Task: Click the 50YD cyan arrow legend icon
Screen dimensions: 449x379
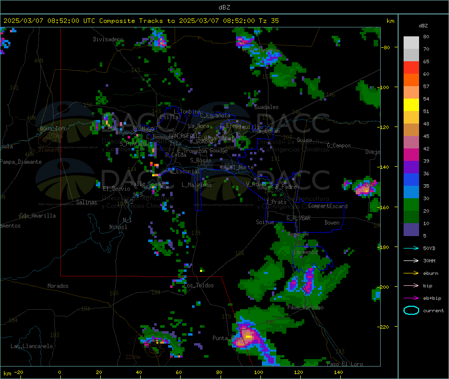Action: tap(411, 248)
